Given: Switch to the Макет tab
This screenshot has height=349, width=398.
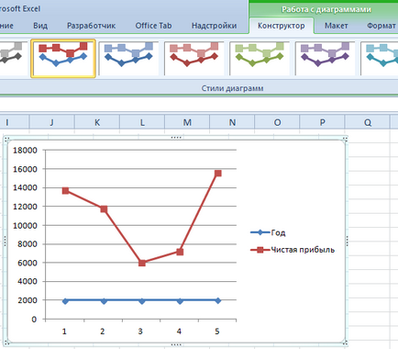Looking at the screenshot, I should (x=337, y=26).
